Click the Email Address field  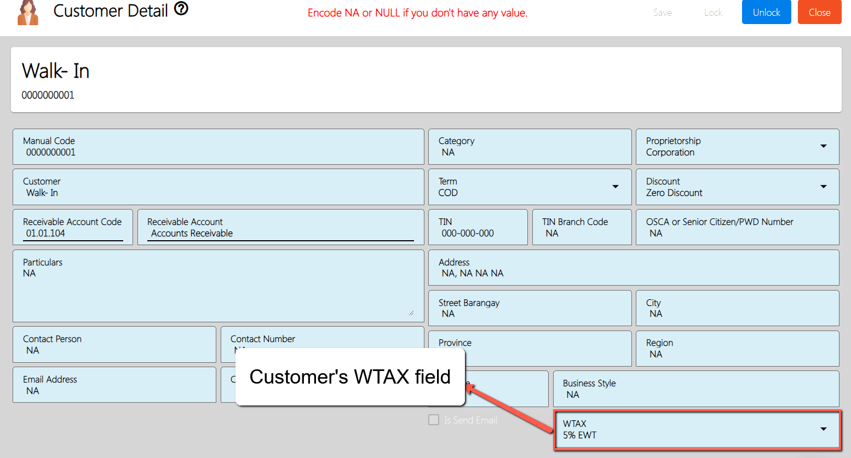coord(114,391)
